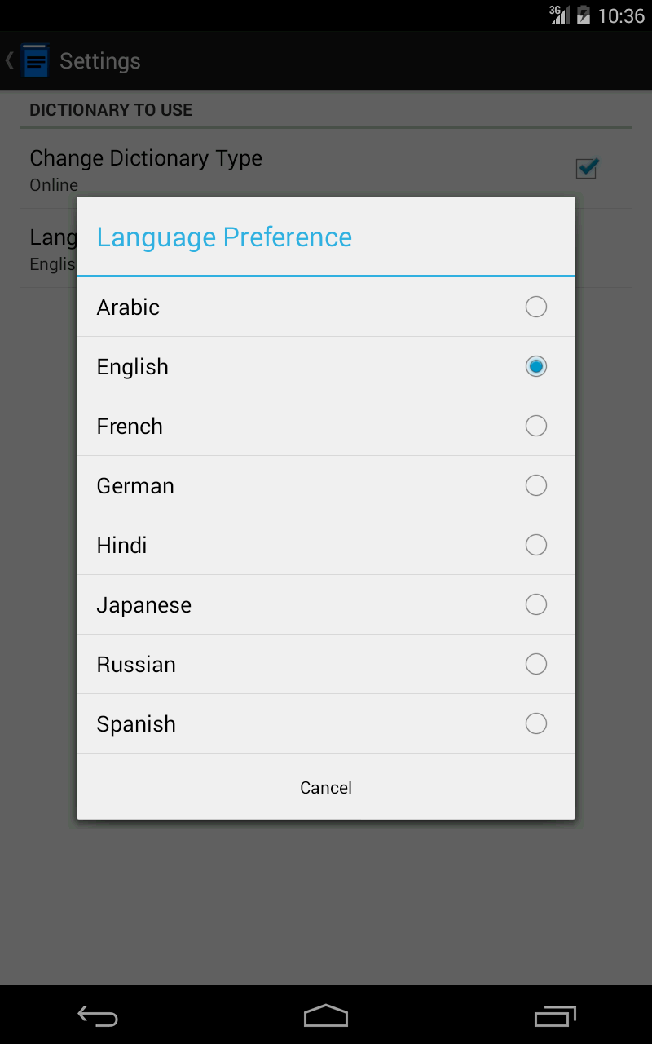Tap the Home navigation button
652x1044 pixels.
click(326, 1016)
